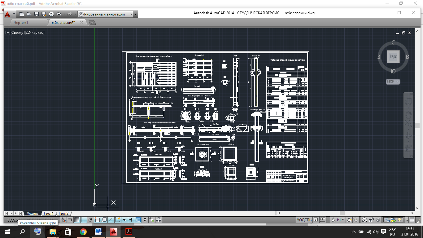423x238 pixels.
Task: Click the Save As icon in quick access toolbar
Action: [44, 14]
